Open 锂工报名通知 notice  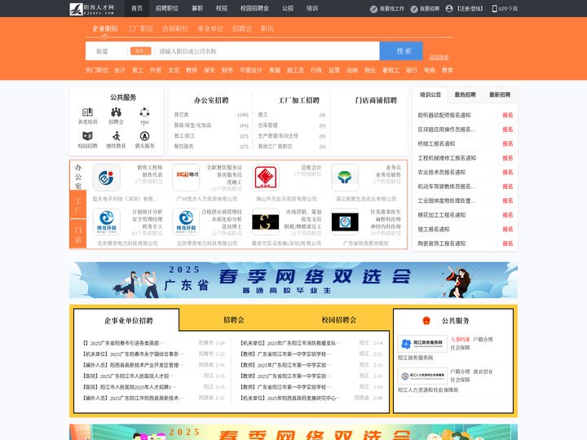tap(434, 229)
